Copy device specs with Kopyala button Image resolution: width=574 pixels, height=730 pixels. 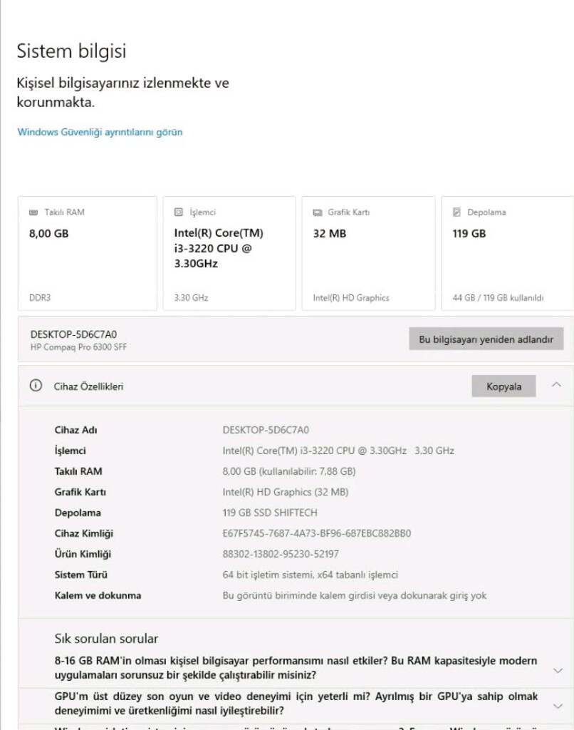503,386
